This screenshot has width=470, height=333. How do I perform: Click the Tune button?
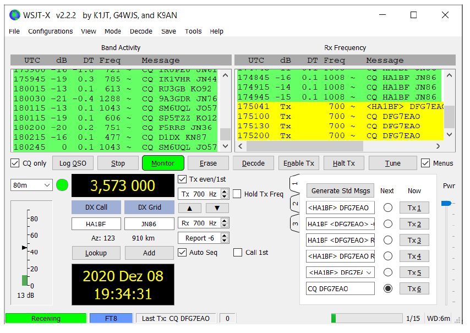point(392,163)
